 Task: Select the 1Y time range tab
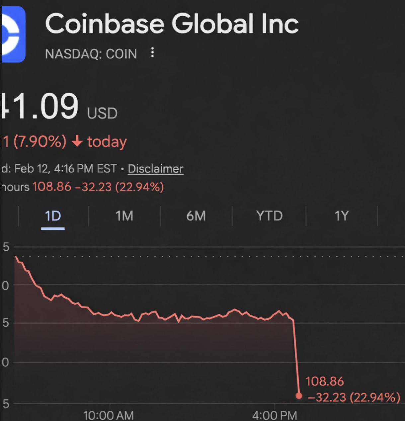click(342, 216)
